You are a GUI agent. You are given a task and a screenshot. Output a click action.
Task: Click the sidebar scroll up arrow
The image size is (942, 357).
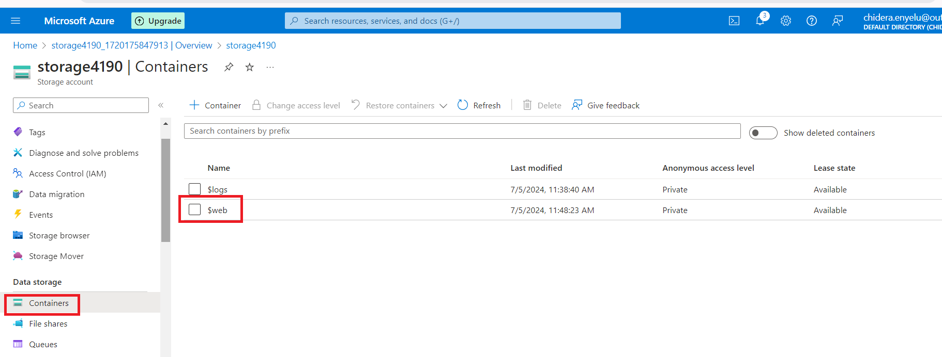[165, 124]
